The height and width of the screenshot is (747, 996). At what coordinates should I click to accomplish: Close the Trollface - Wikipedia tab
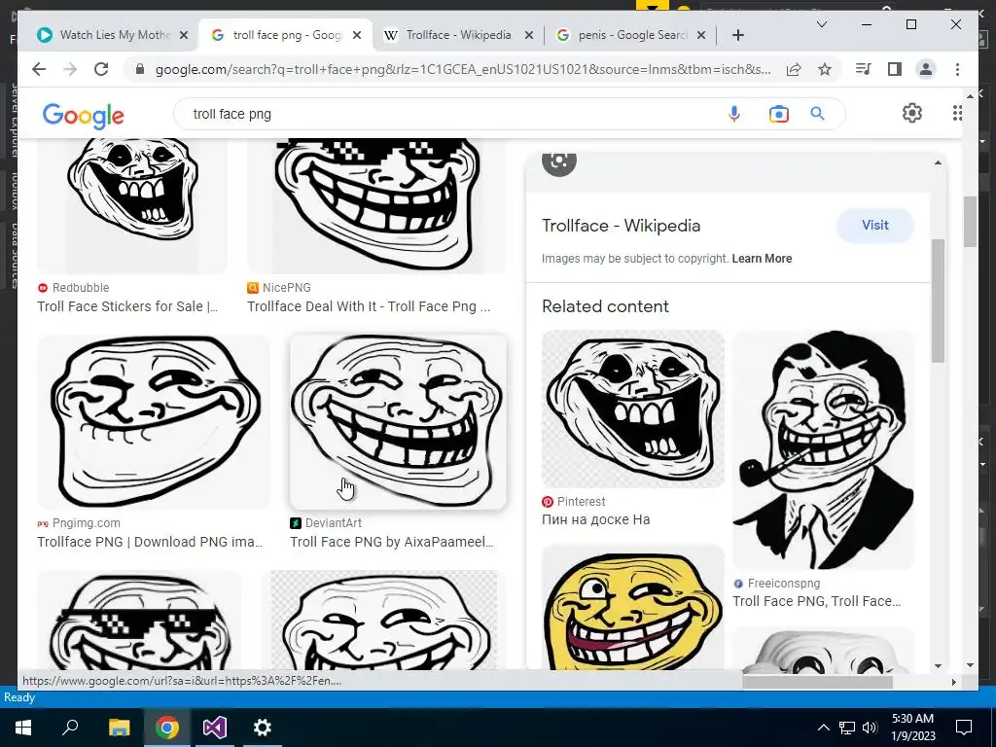[x=528, y=35]
